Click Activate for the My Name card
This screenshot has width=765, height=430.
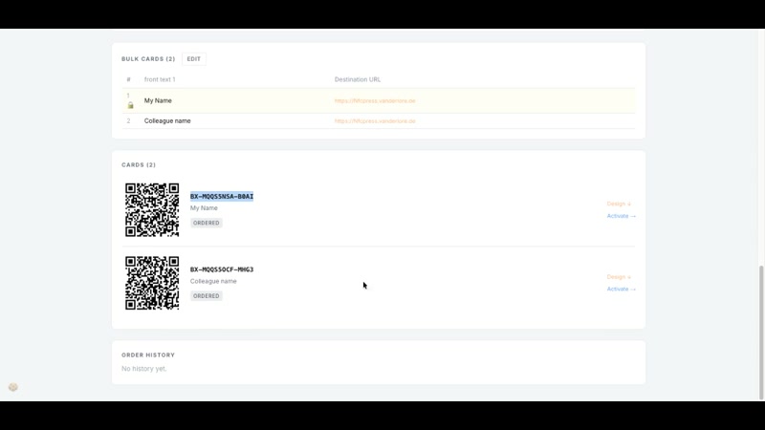(621, 216)
